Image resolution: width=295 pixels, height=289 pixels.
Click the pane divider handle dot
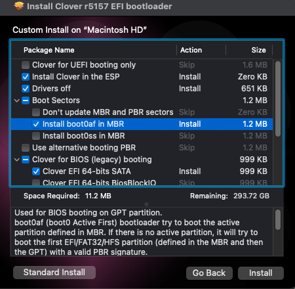pyautogui.click(x=146, y=204)
